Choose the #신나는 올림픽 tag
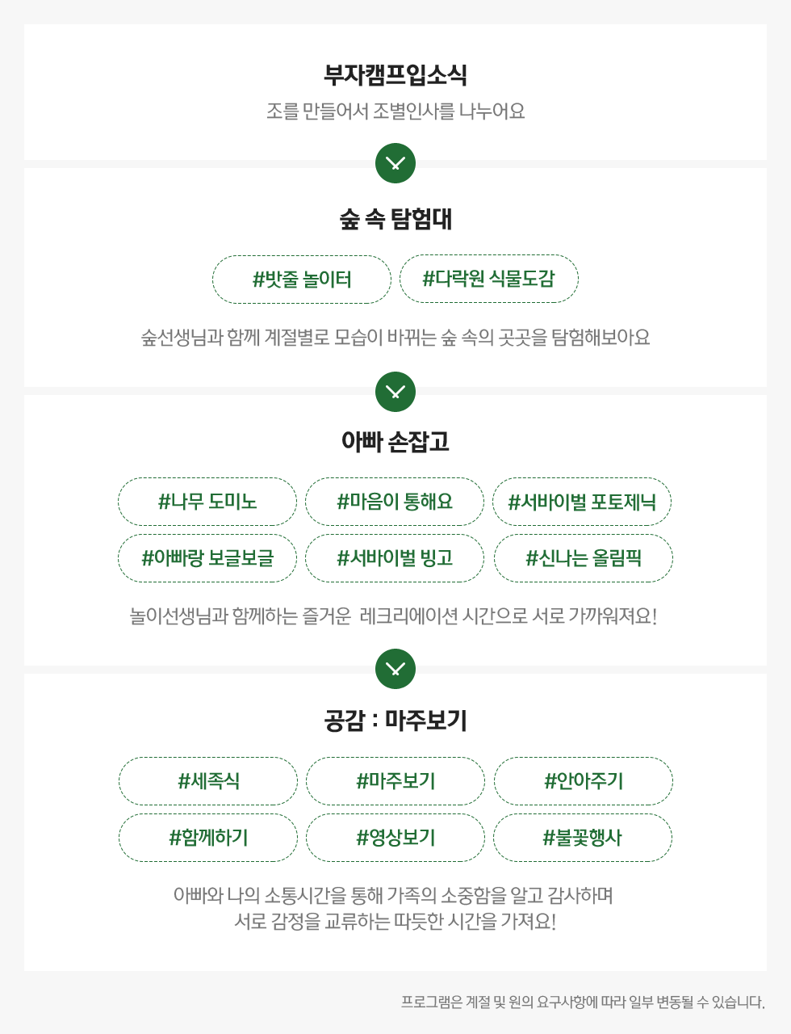The width and height of the screenshot is (791, 1034). click(x=583, y=558)
